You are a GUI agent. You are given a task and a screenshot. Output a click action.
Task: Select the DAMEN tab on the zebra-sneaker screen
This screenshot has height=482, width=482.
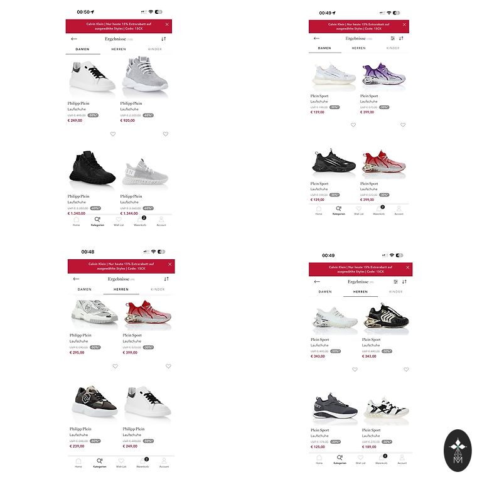click(x=325, y=292)
